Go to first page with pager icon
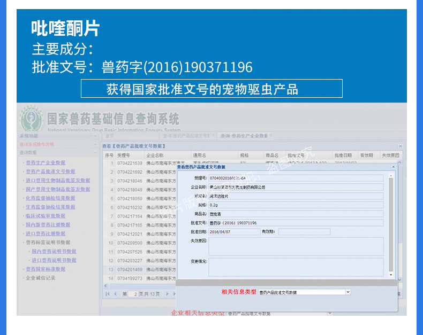 tap(108, 294)
